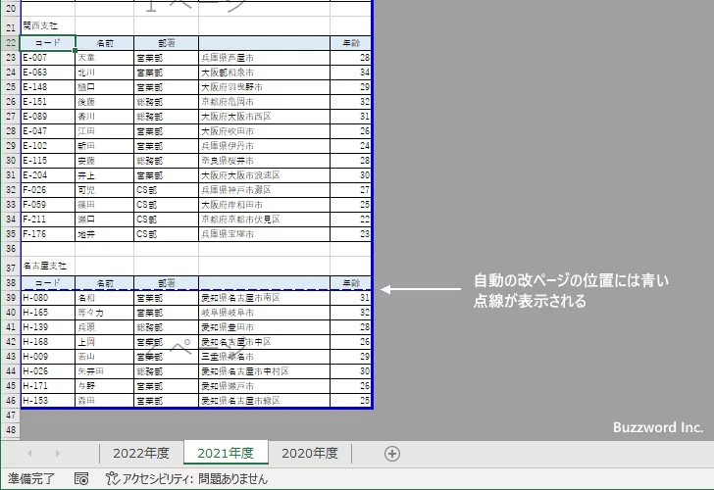Open the accessibility checker status item
714x490 pixels.
(186, 478)
